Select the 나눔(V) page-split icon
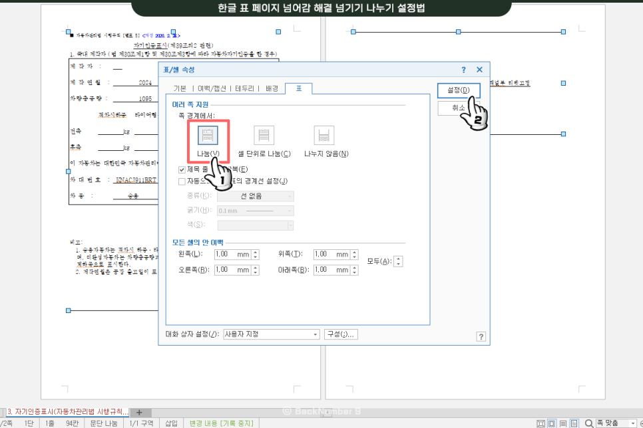The width and height of the screenshot is (643, 428). coord(208,135)
